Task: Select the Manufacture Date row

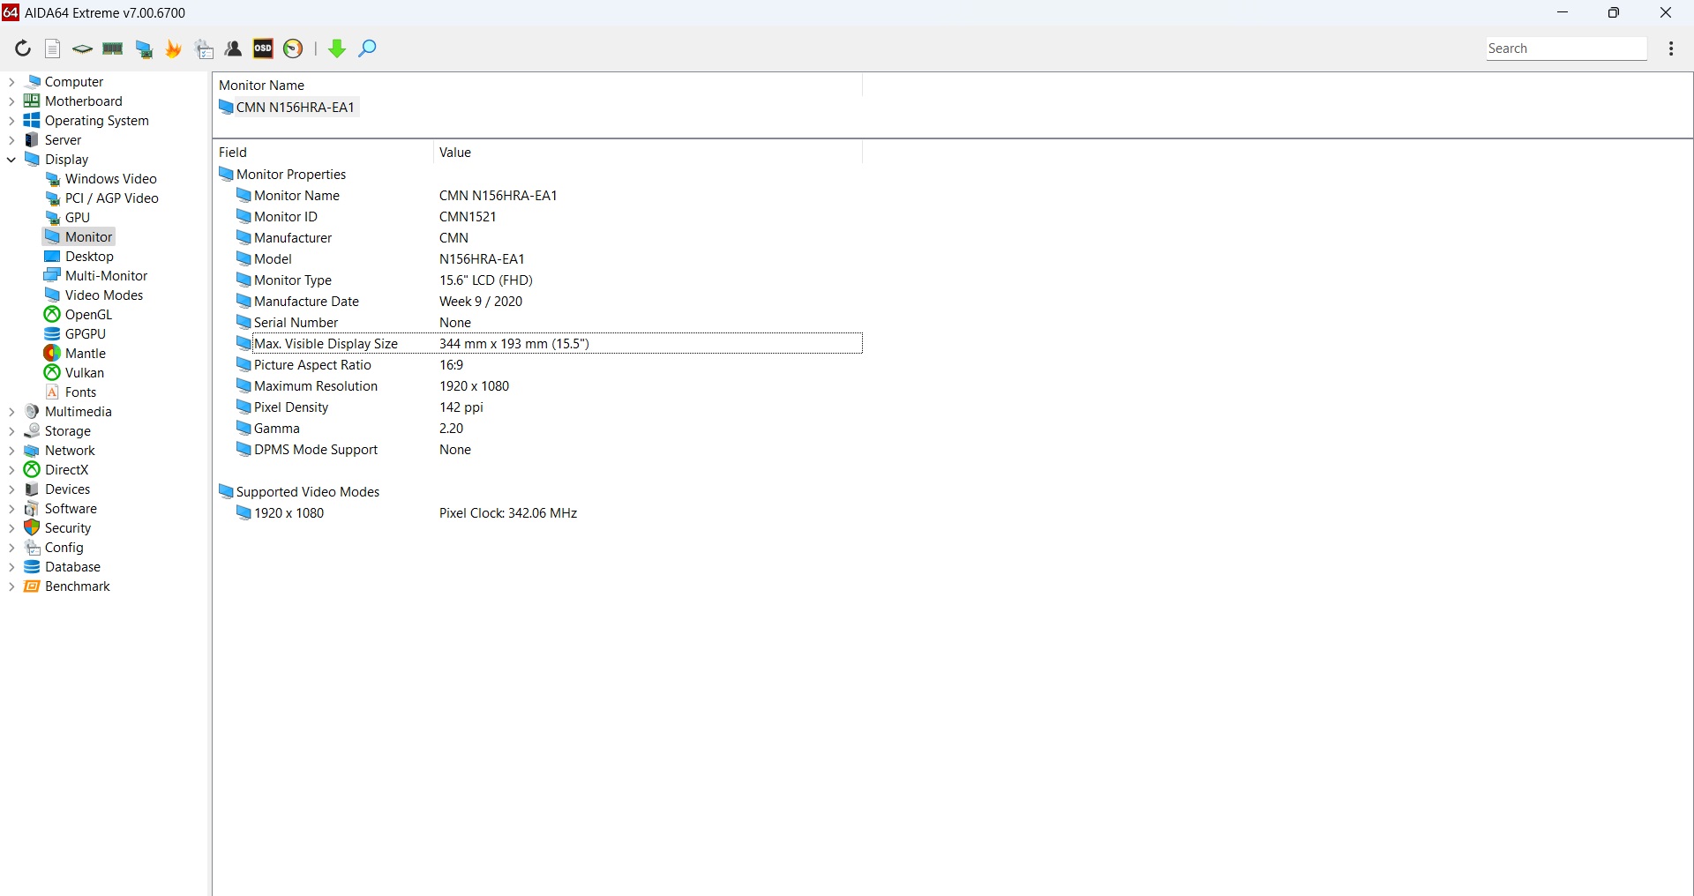Action: coord(540,302)
